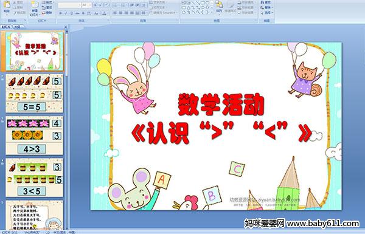Viewport: 365px width, 234px height.
Task: Switch to the Slides (幻灯片) pane tab
Action: (6, 27)
